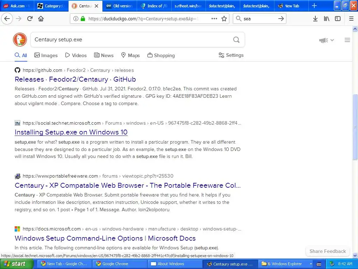Open the browser home page
358x269 pixels.
[41, 19]
